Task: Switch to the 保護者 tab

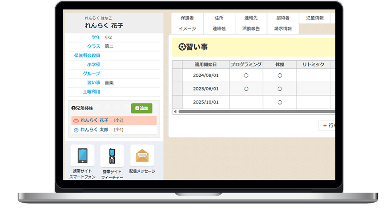Action: 187,18
